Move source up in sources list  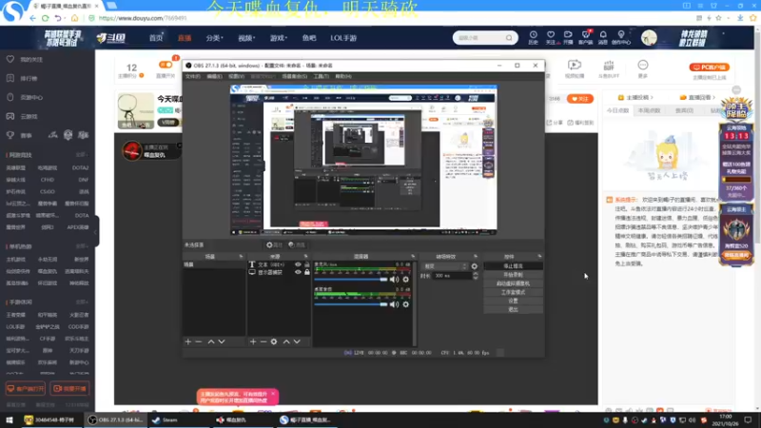pyautogui.click(x=286, y=341)
